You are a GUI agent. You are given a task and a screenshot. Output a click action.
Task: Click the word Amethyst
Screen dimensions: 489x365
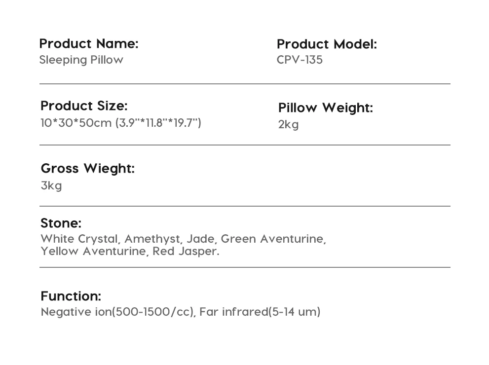152,239
